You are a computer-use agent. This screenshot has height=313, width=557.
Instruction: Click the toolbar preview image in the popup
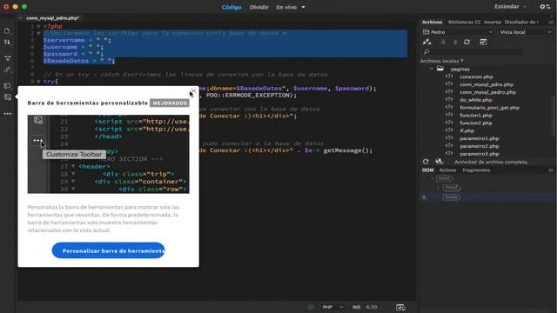point(108,154)
